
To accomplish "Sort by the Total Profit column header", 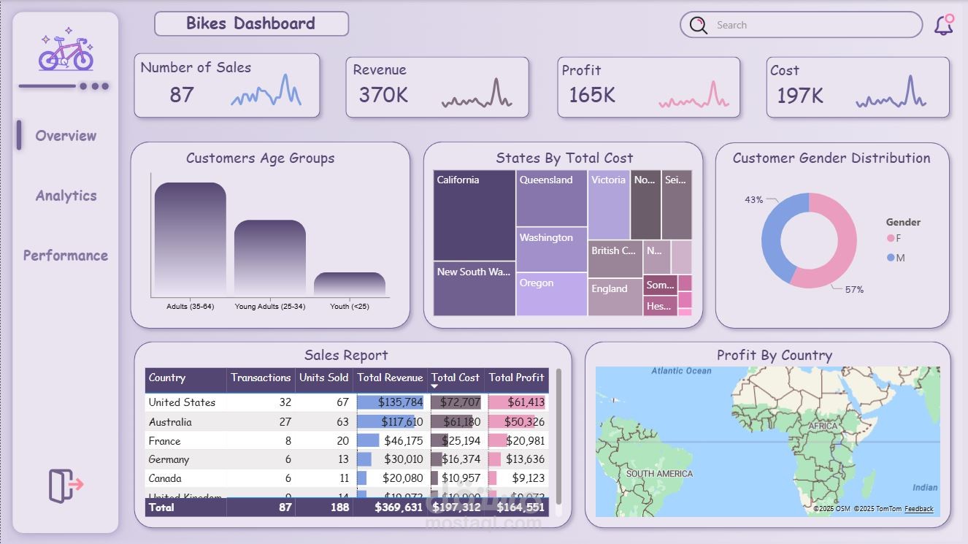I will pyautogui.click(x=517, y=378).
